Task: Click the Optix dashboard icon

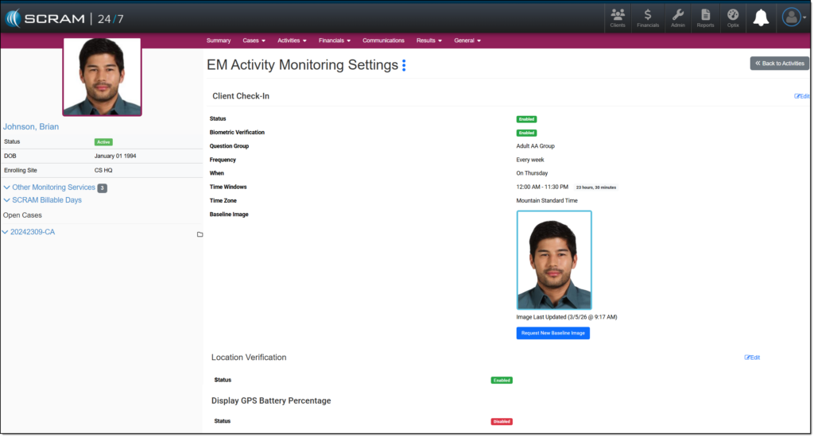Action: pos(733,17)
